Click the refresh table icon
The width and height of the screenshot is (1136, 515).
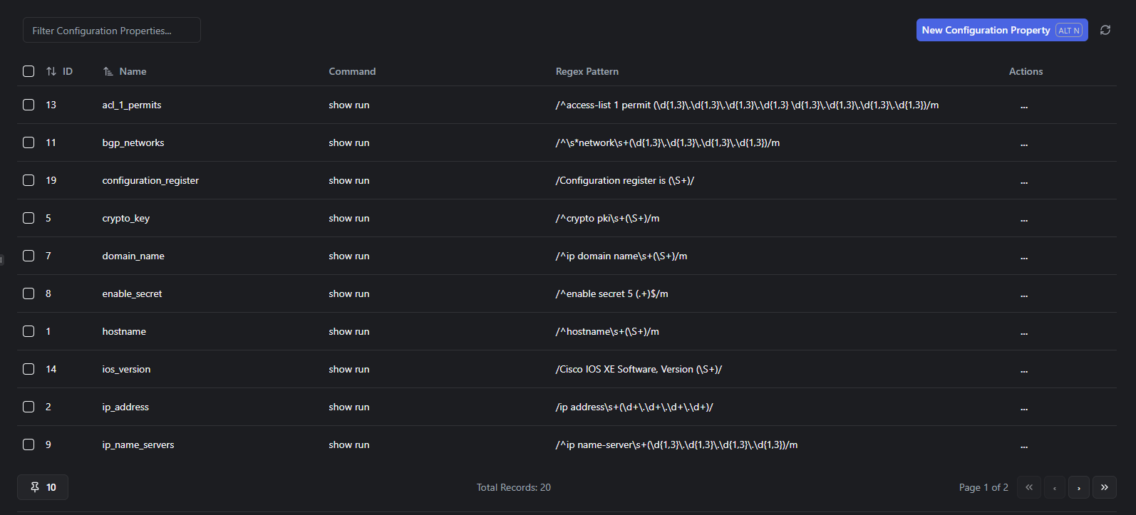pyautogui.click(x=1105, y=30)
